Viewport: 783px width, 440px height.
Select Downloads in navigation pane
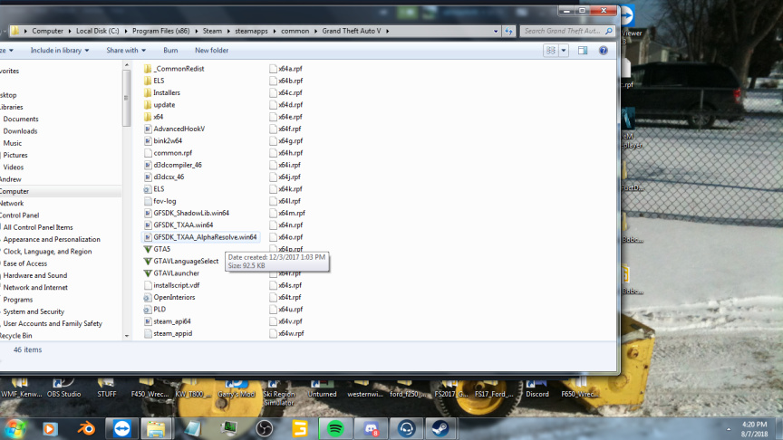point(20,130)
